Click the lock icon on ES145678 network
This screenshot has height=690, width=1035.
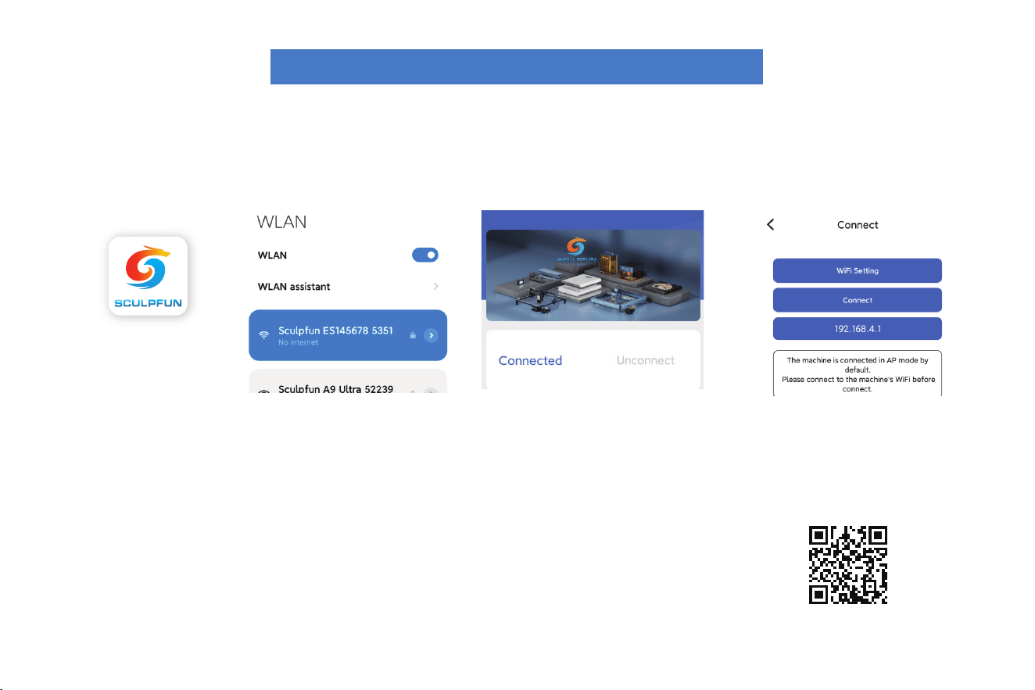(412, 335)
